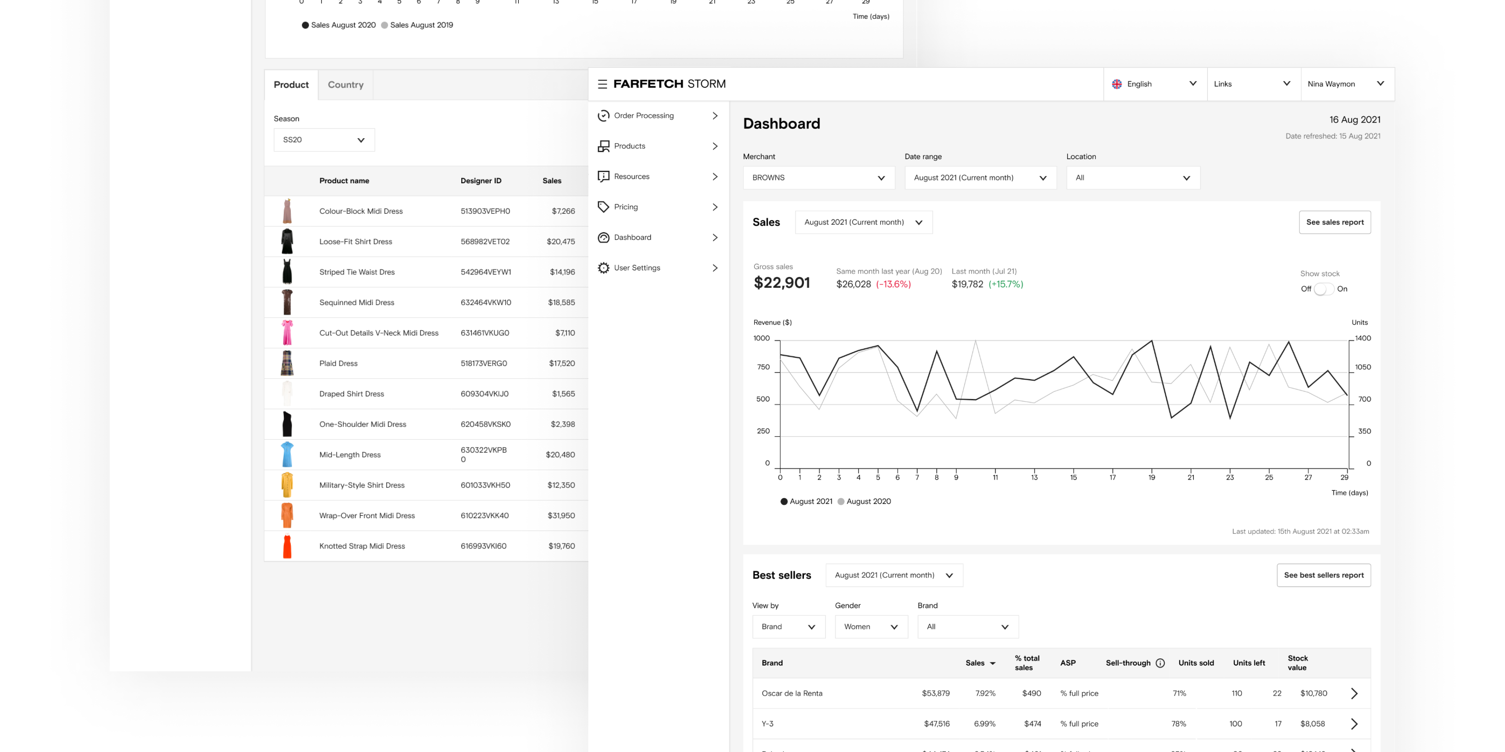This screenshot has height=752, width=1505.
Task: Click the Gross sales $22,901 figure
Action: (x=782, y=283)
